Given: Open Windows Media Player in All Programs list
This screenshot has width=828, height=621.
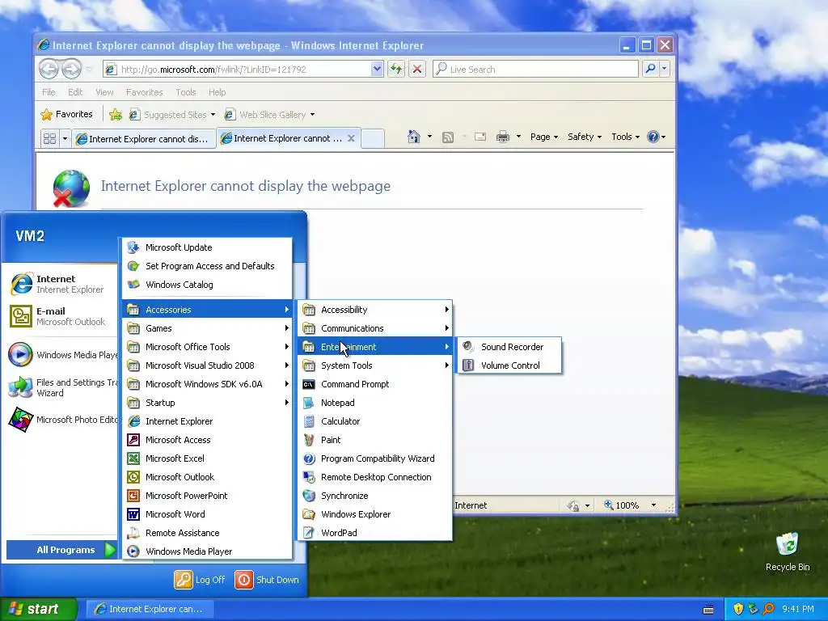Looking at the screenshot, I should 207,551.
